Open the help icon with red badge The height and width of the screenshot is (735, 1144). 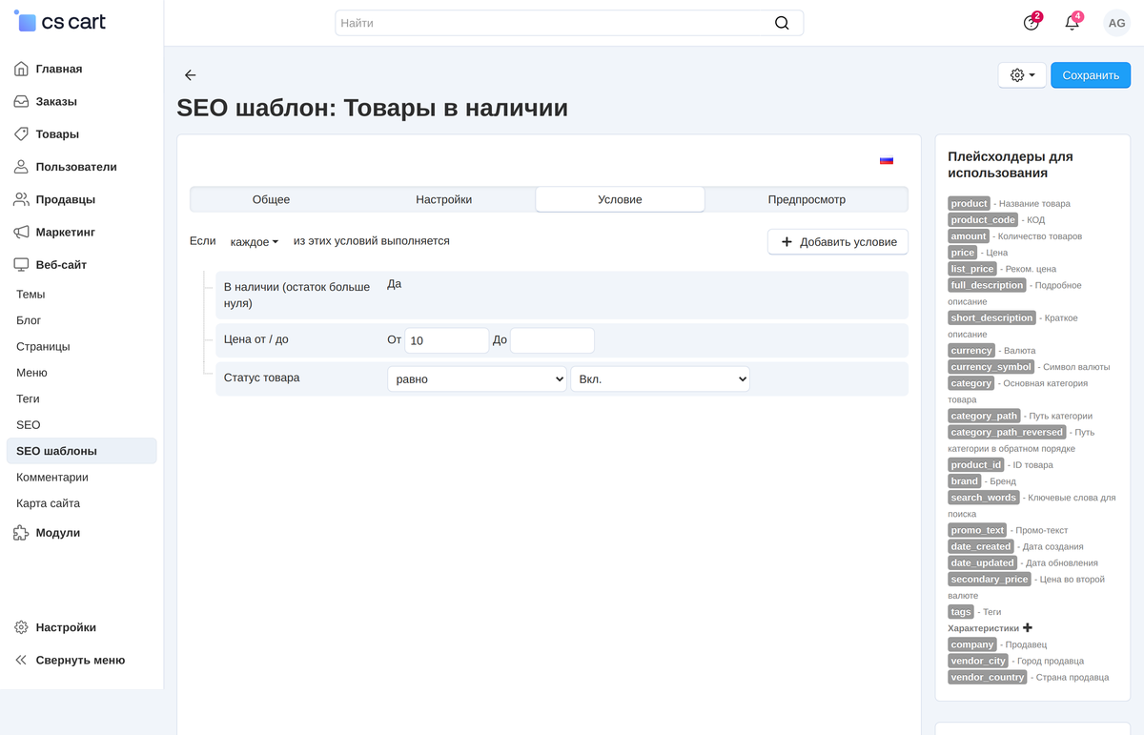[1032, 23]
